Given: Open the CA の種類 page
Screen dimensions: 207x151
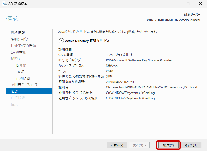Looking at the screenshot, I should (18, 52).
